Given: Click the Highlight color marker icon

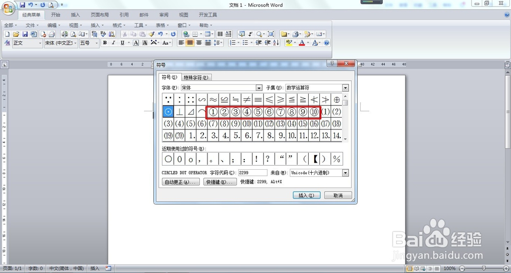Looking at the screenshot, I should [x=289, y=43].
